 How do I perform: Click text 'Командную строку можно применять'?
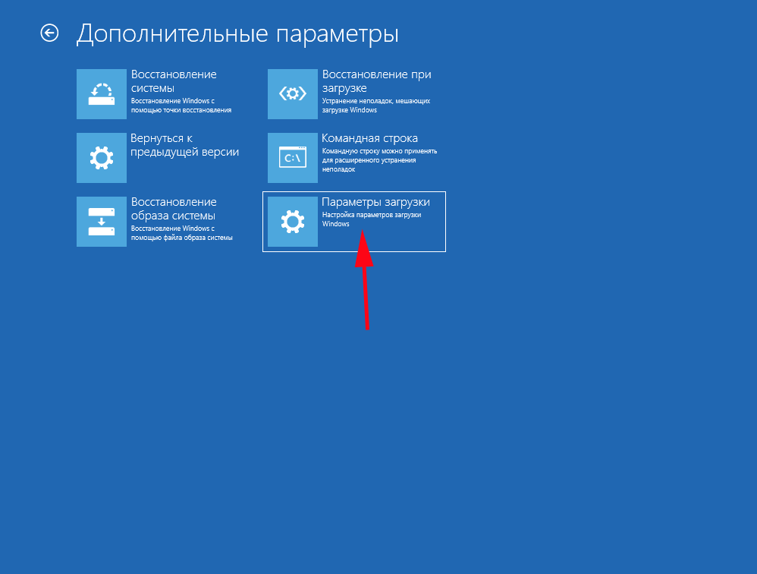379,151
